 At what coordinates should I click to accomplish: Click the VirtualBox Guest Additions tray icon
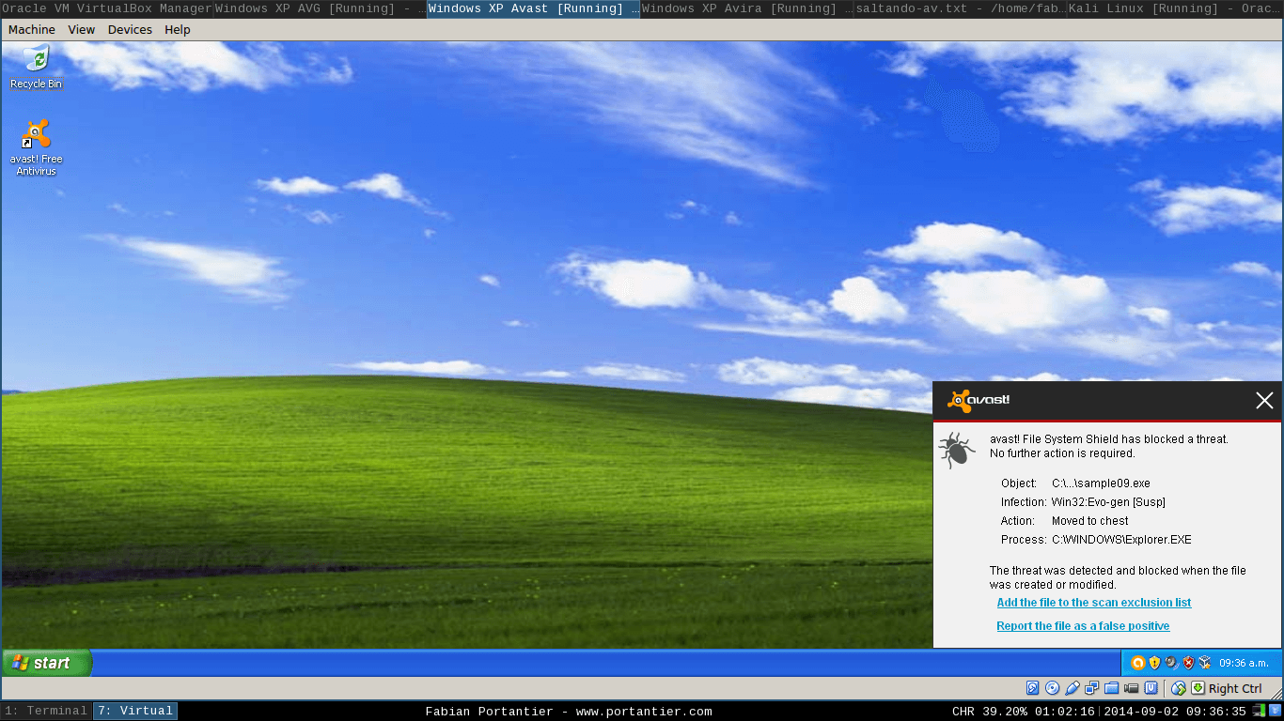click(x=1204, y=663)
